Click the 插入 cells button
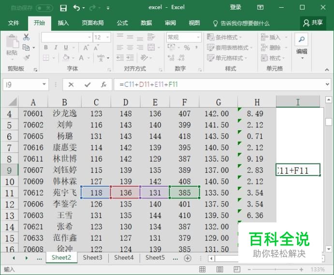The width and height of the screenshot is (334, 275). (x=274, y=37)
